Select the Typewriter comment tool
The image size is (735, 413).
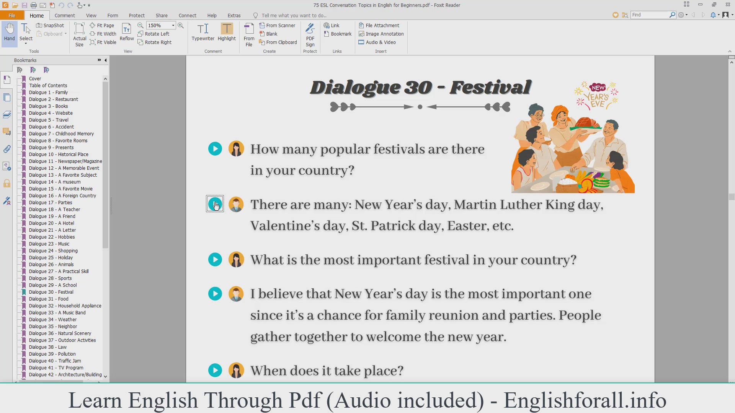pos(203,32)
